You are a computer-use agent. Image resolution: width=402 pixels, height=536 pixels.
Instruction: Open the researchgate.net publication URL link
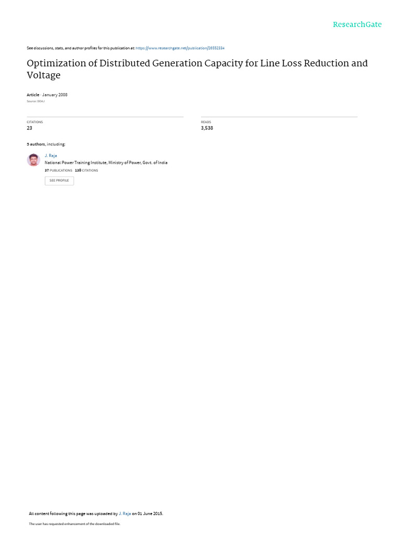[x=180, y=48]
